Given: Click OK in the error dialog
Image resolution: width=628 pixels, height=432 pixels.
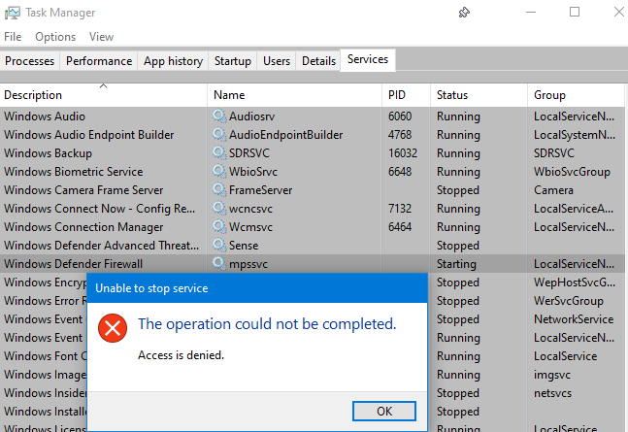Looking at the screenshot, I should 383,411.
